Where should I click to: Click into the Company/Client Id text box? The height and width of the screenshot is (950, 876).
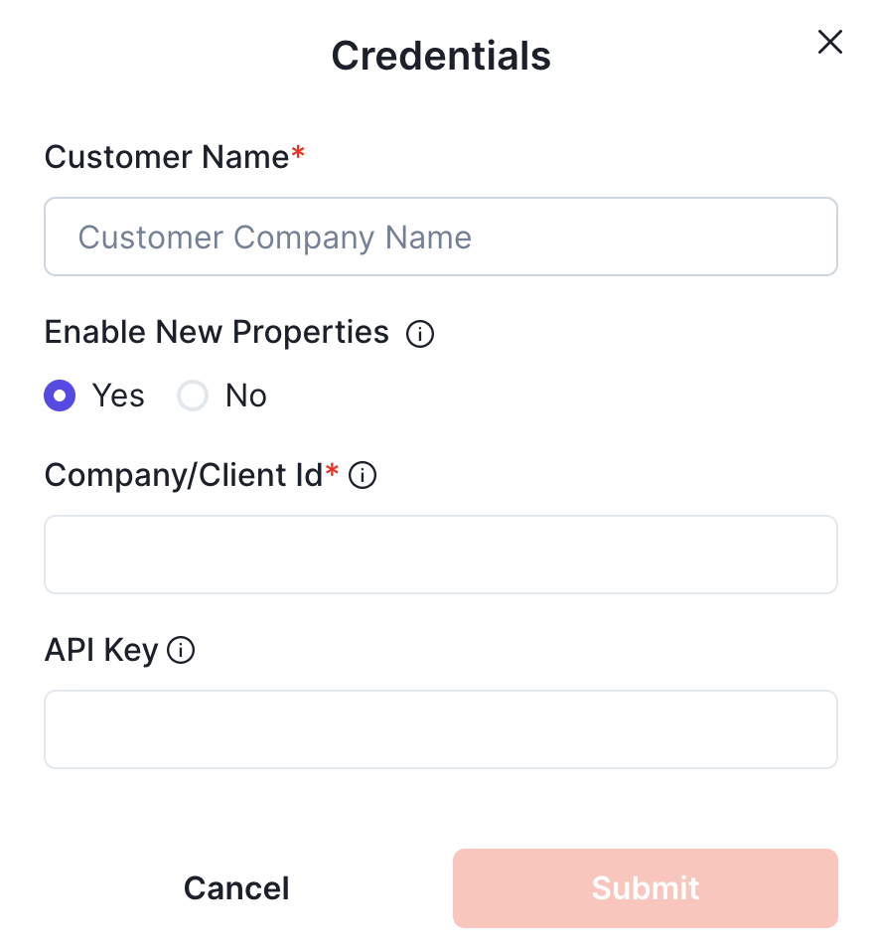click(441, 554)
